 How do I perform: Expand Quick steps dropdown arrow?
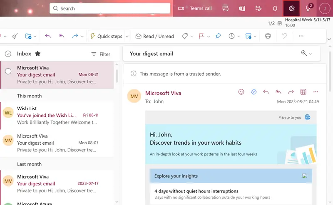point(127,37)
